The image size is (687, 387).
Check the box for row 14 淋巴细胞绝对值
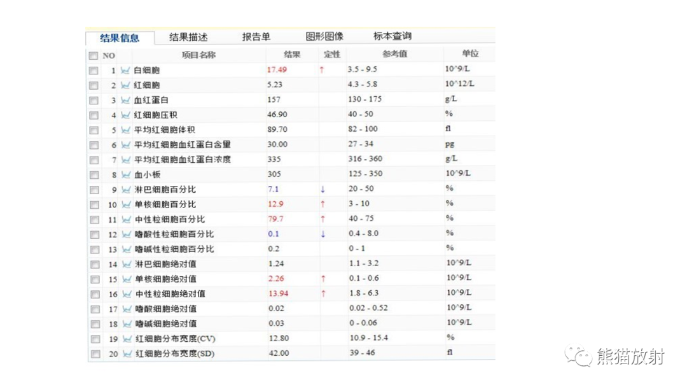[x=95, y=264]
